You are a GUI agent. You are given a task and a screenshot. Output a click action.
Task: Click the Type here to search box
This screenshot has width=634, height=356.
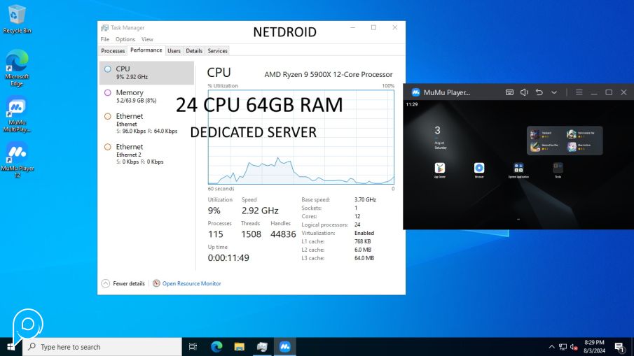click(x=105, y=347)
